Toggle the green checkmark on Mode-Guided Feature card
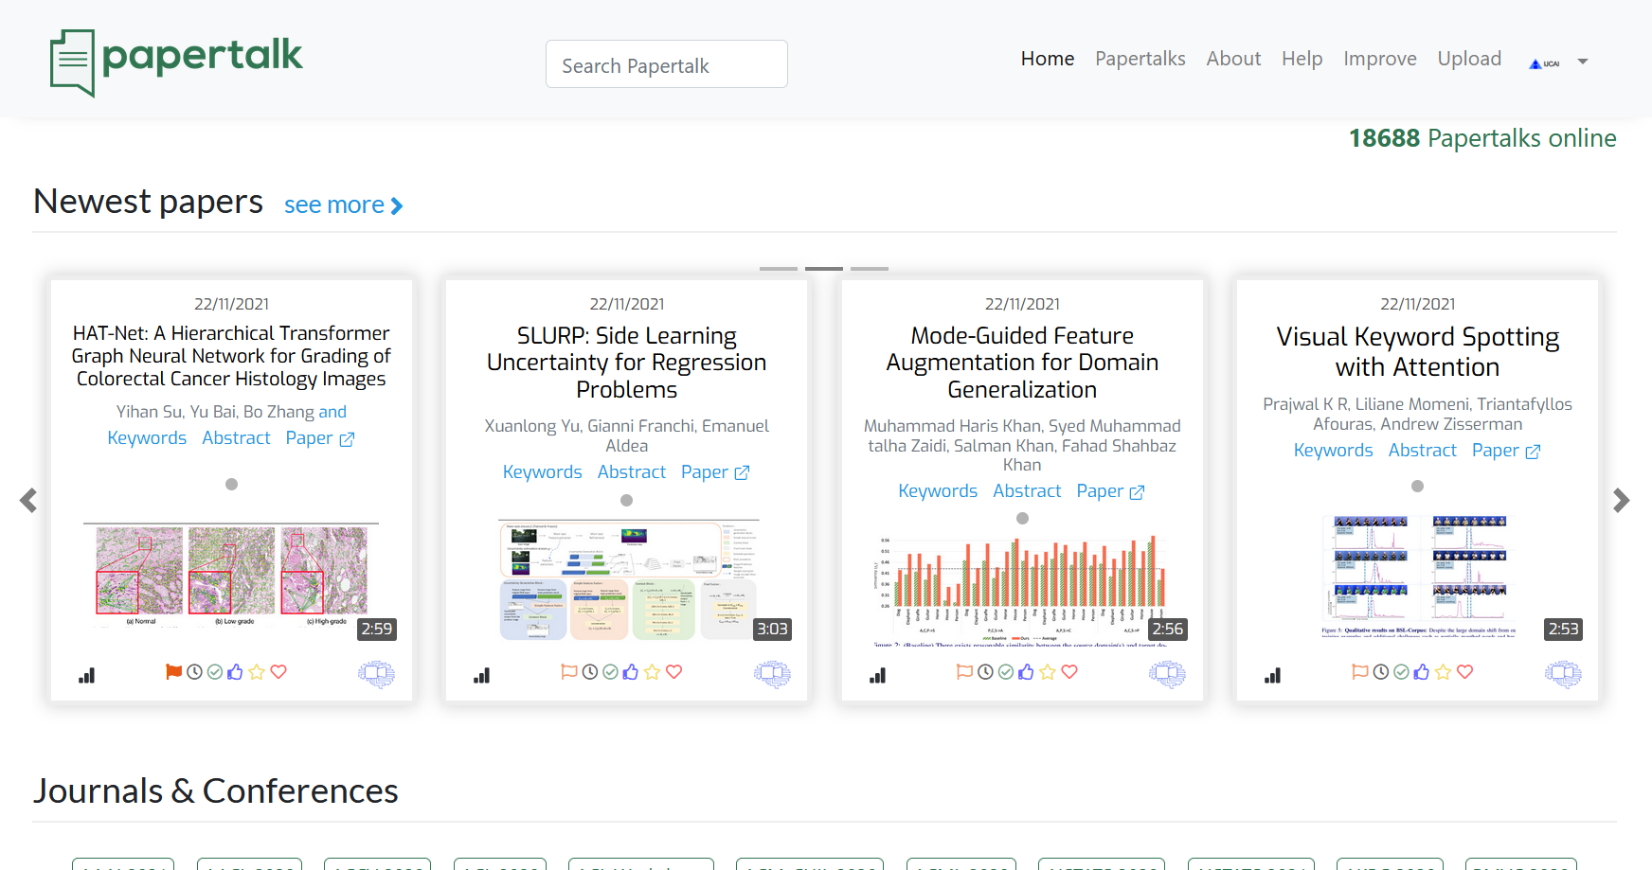 1005,672
